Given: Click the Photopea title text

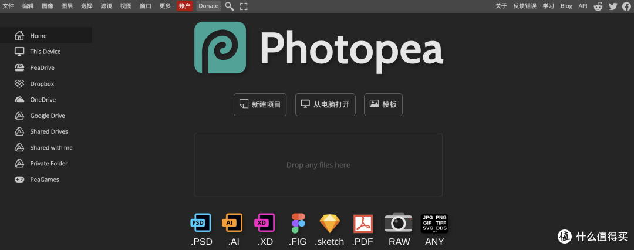Looking at the screenshot, I should click(x=352, y=50).
